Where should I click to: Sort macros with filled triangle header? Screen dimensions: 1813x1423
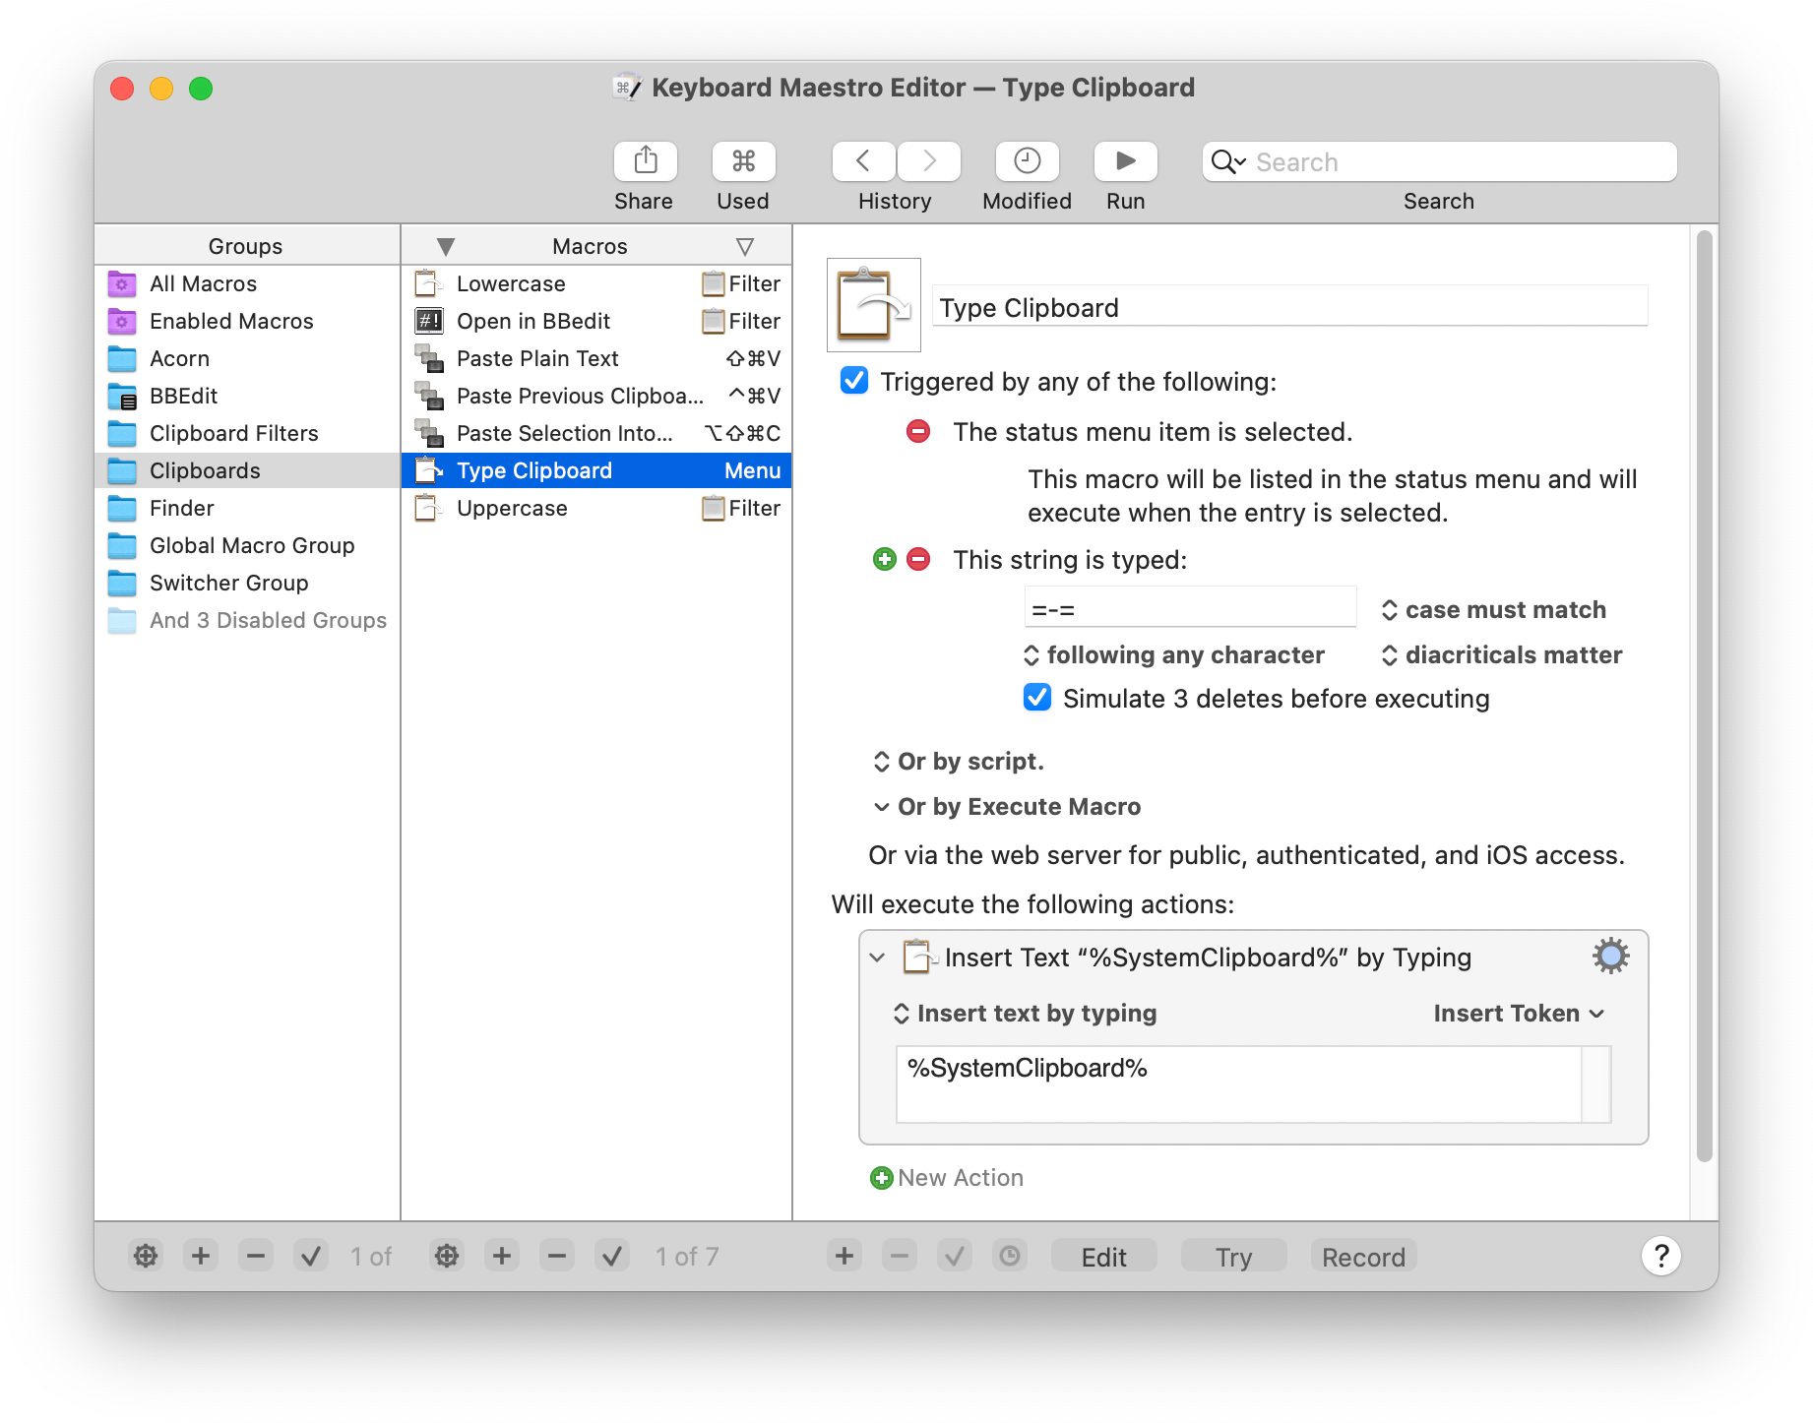coord(446,246)
